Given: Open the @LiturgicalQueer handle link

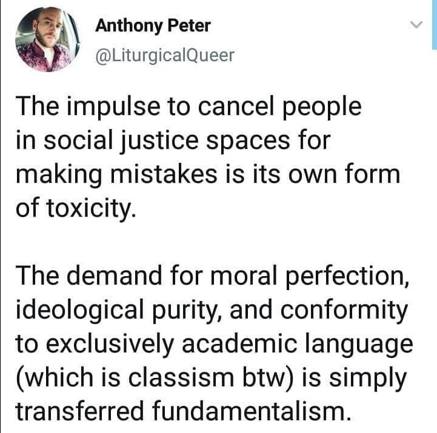Looking at the screenshot, I should coord(165,56).
